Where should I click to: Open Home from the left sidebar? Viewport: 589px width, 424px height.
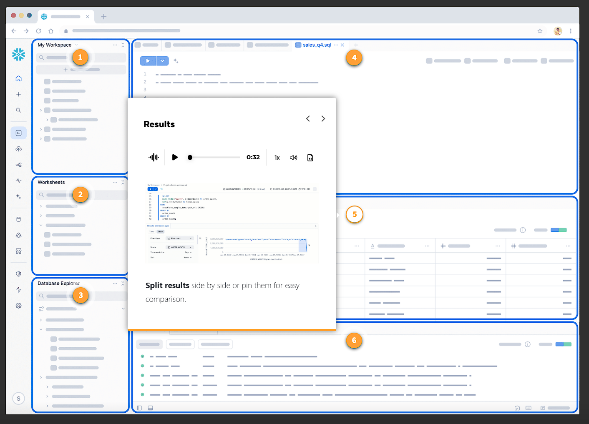pos(18,78)
